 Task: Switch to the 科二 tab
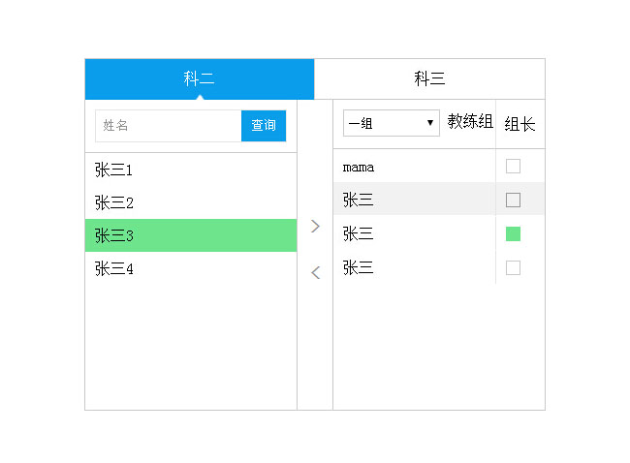(x=200, y=79)
